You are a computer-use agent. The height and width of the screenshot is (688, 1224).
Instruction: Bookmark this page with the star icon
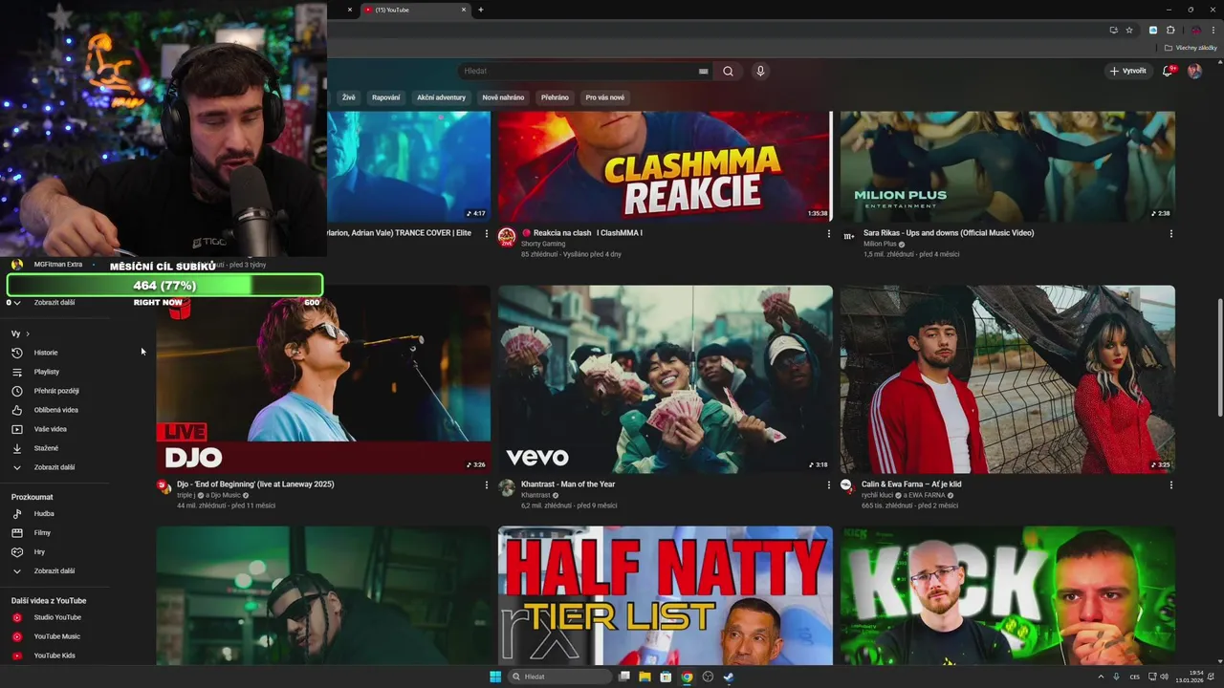(x=1129, y=30)
